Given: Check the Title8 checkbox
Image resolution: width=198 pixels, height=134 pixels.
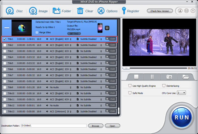Looking at the screenshot, I should pyautogui.click(x=5, y=81).
